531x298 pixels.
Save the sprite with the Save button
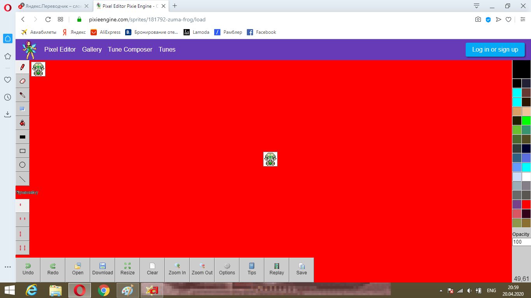(302, 270)
